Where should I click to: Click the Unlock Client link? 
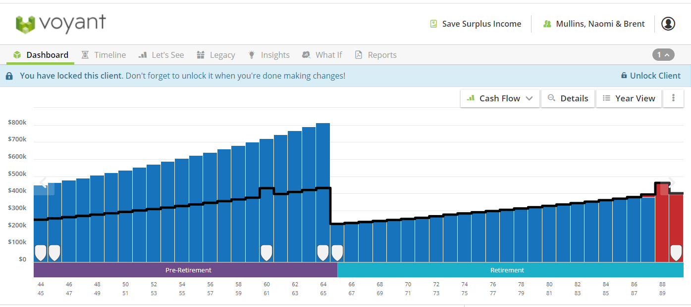coord(651,76)
